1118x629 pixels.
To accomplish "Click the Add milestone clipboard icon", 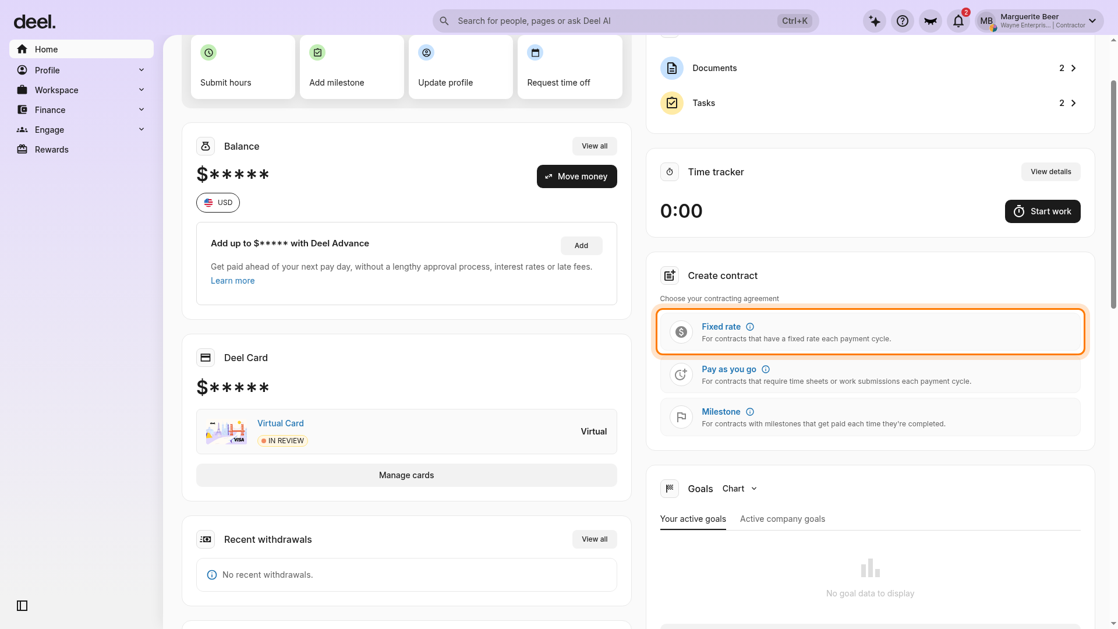I will pos(317,52).
